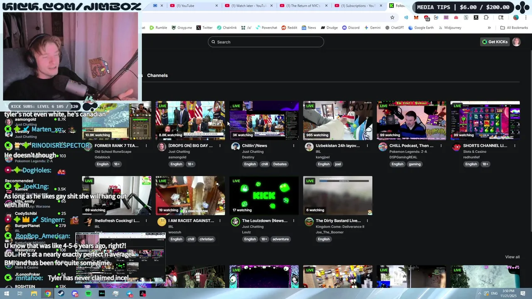
Task: Open options menu for I AM RACIST AGAINST stream
Action: pyautogui.click(x=220, y=221)
